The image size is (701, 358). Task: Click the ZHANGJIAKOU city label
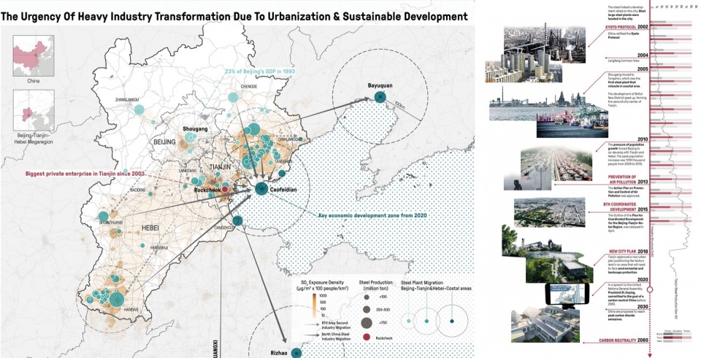127,100
